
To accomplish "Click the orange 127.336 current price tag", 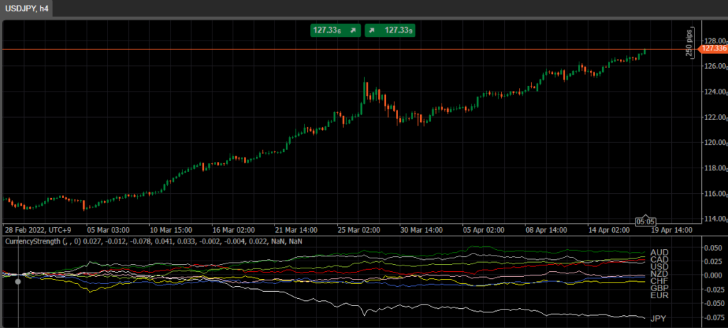I will [713, 49].
